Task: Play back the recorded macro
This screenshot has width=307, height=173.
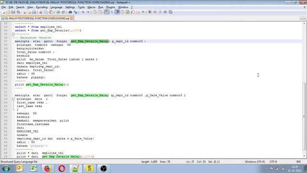Action: point(160,12)
